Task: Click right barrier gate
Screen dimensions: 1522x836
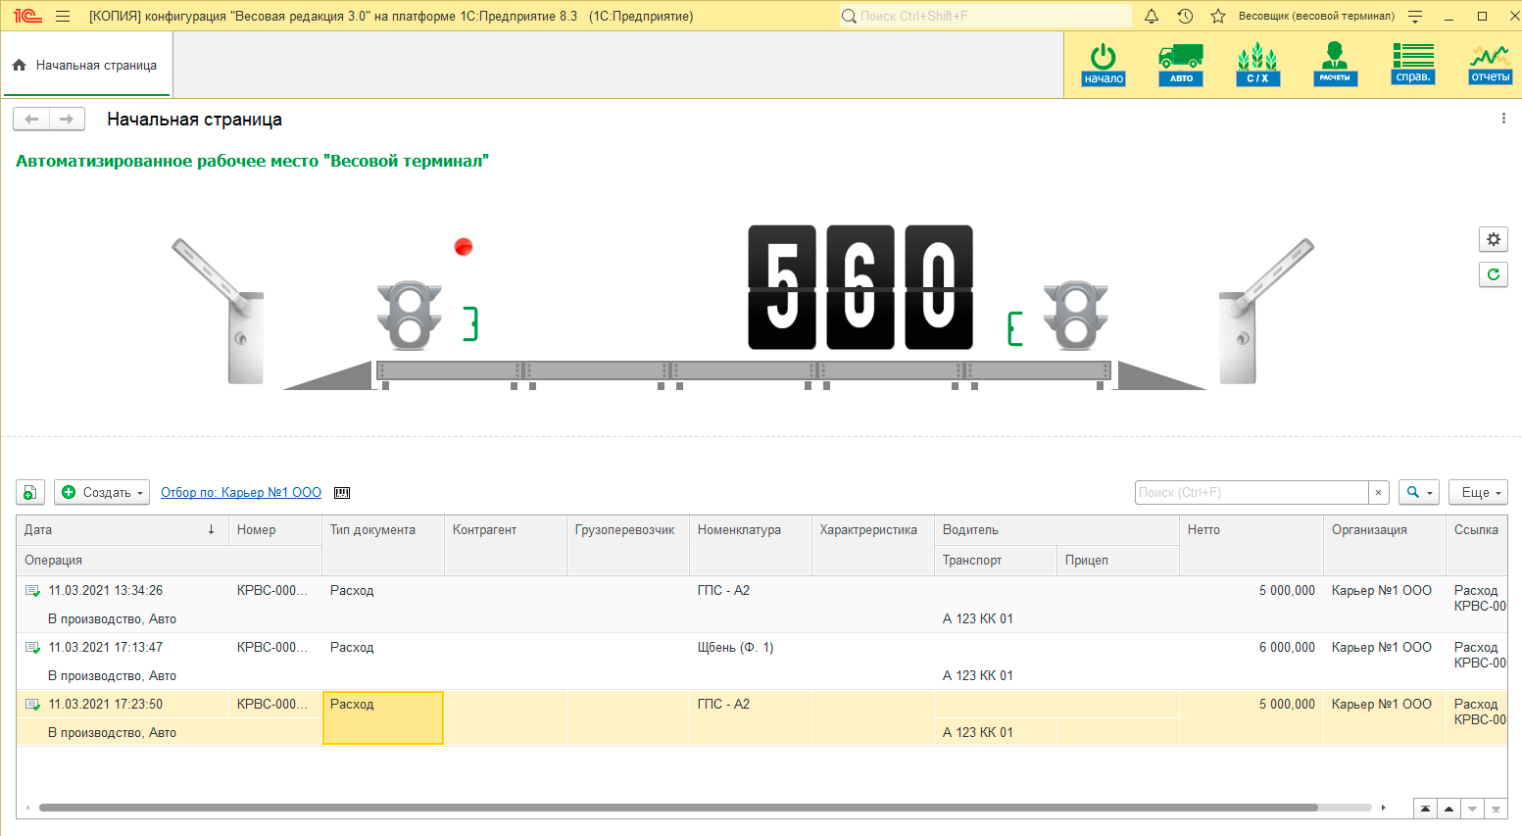Action: click(x=1264, y=310)
